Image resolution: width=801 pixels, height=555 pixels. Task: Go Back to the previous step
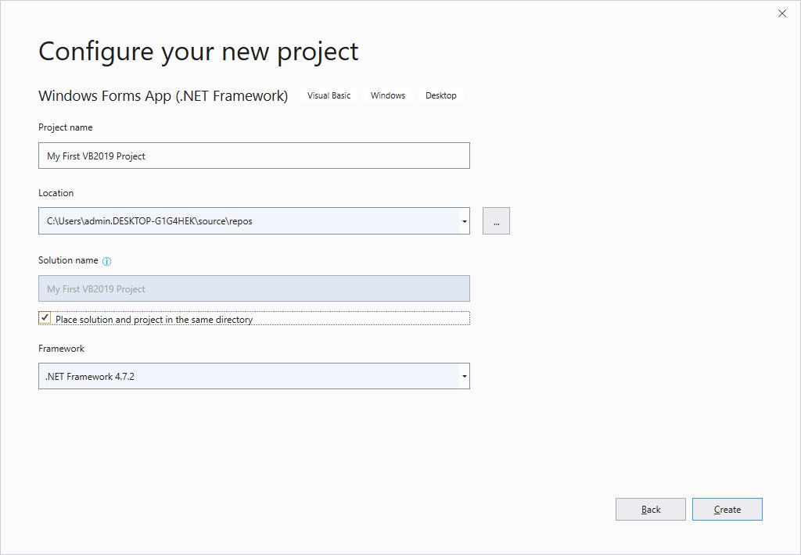pyautogui.click(x=651, y=509)
